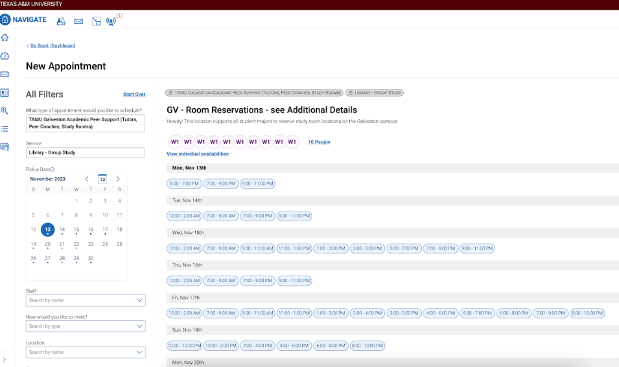This screenshot has height=367, width=619.
Task: Select November 26 in calendar
Action: [x=33, y=258]
